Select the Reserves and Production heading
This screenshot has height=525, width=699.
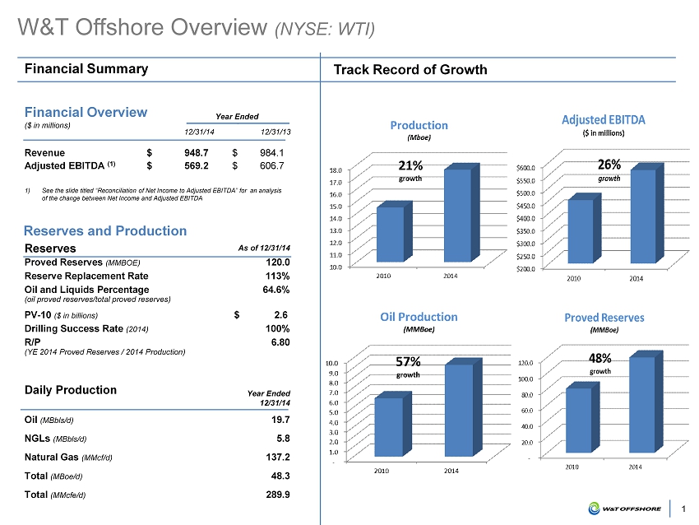tap(106, 231)
